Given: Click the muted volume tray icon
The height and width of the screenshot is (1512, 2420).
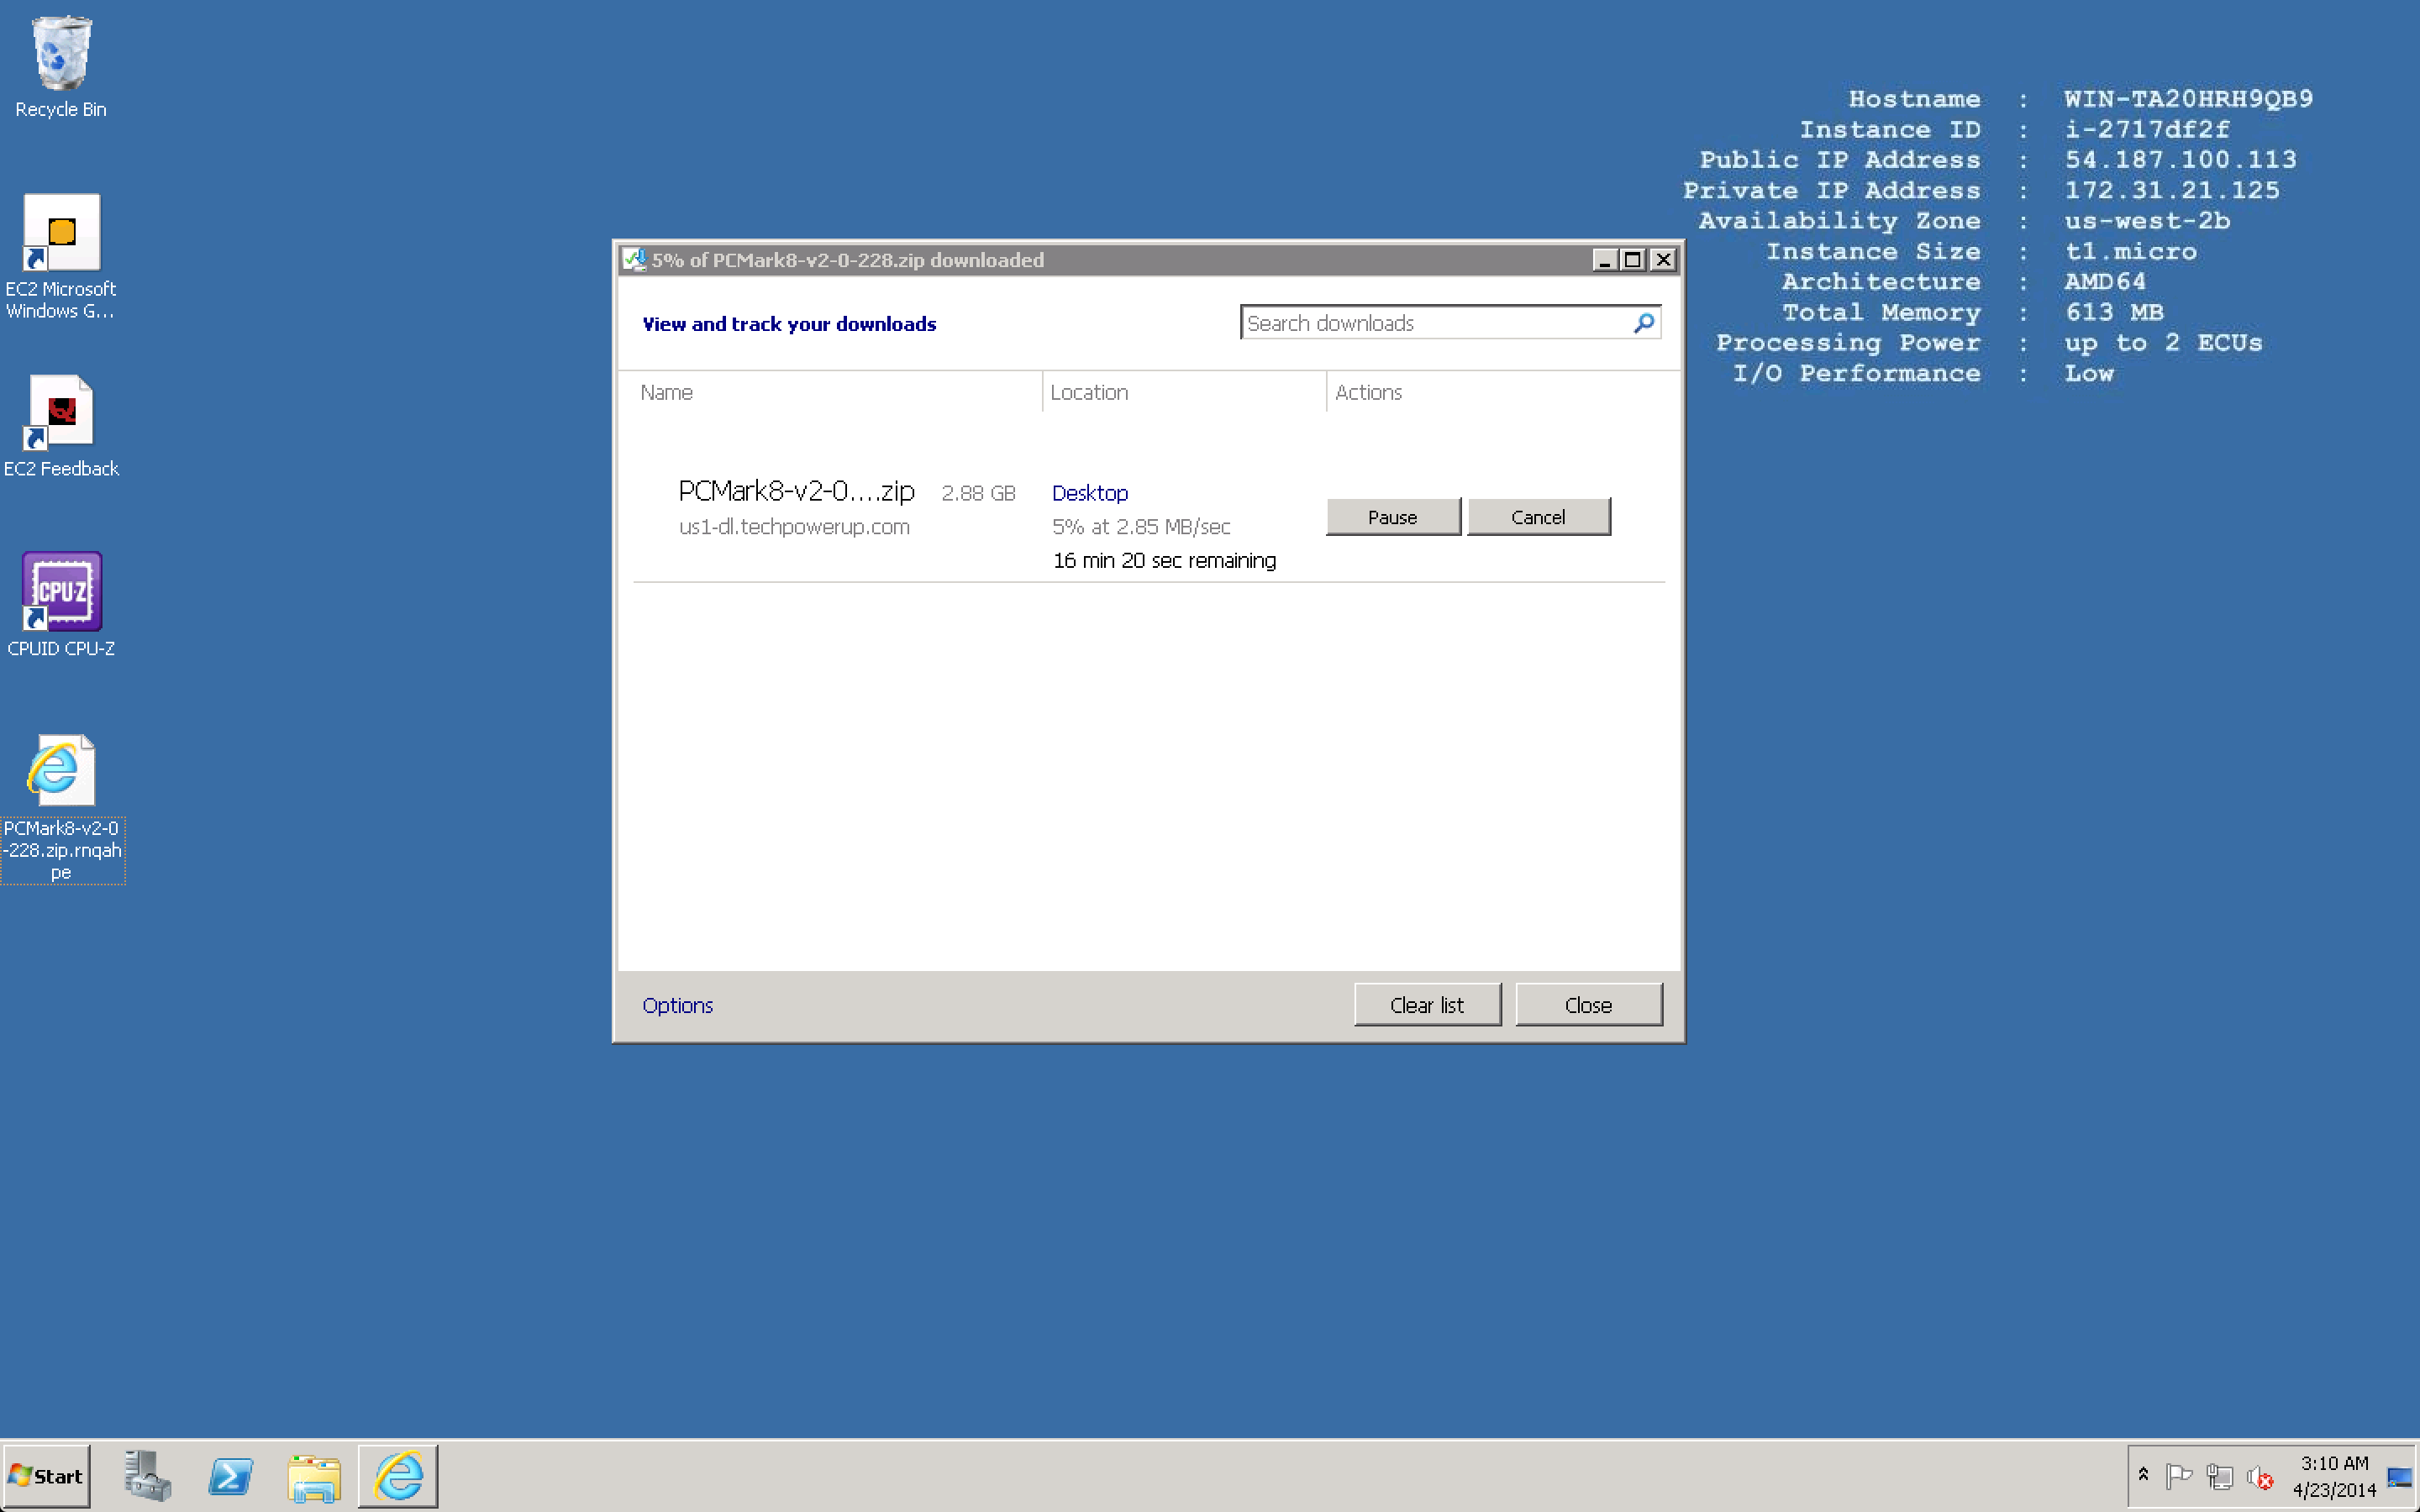Looking at the screenshot, I should 2259,1477.
